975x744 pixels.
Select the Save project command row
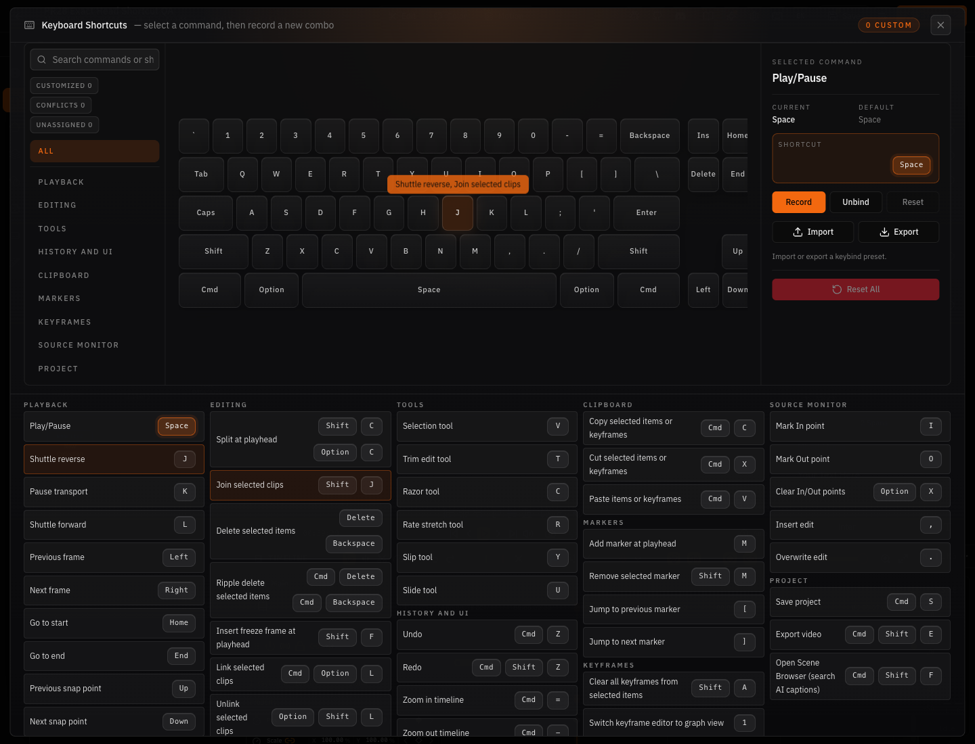click(860, 602)
